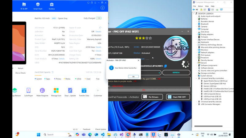This screenshot has width=246, height=138.
Task: Click the third rating star in iActivator
Action: point(144,38)
